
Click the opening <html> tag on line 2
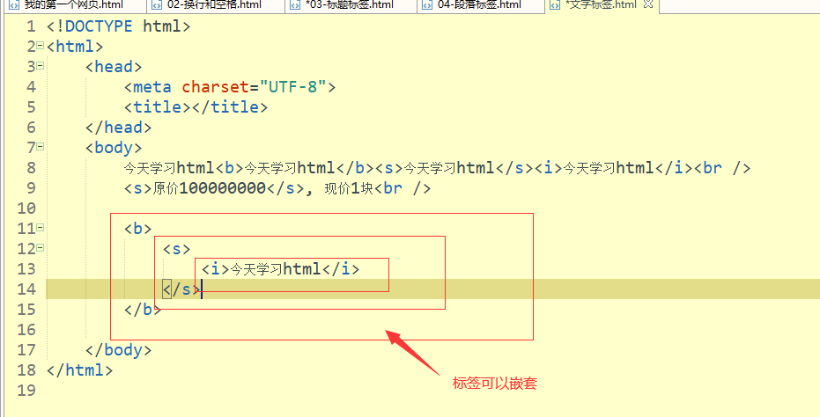point(75,46)
